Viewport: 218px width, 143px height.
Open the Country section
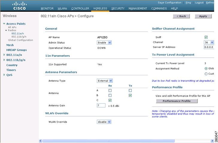12,65
